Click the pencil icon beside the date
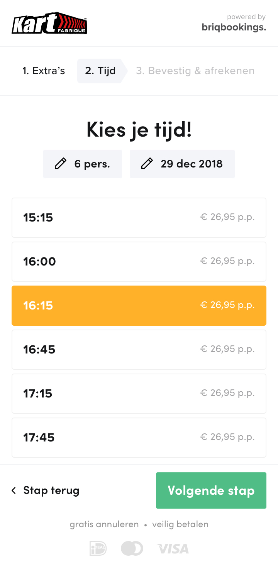The height and width of the screenshot is (575, 278). tap(147, 164)
